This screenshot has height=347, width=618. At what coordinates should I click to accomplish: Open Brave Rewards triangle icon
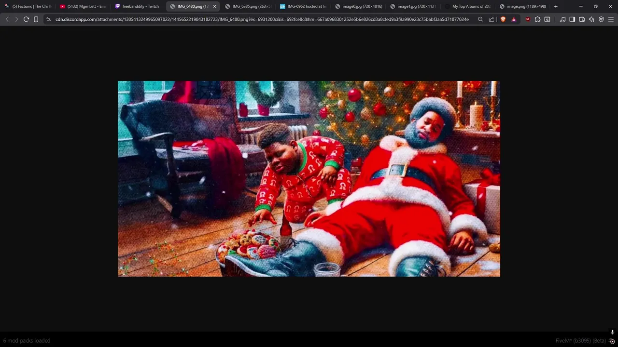click(513, 19)
